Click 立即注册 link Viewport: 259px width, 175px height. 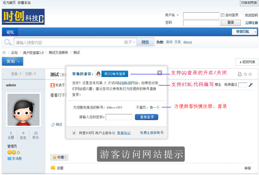click(x=251, y=23)
